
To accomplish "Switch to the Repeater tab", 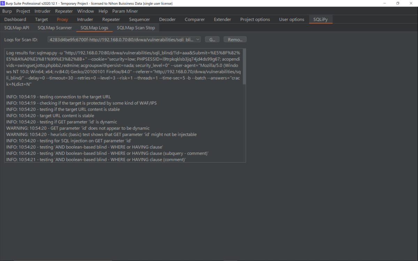I will 111,19.
